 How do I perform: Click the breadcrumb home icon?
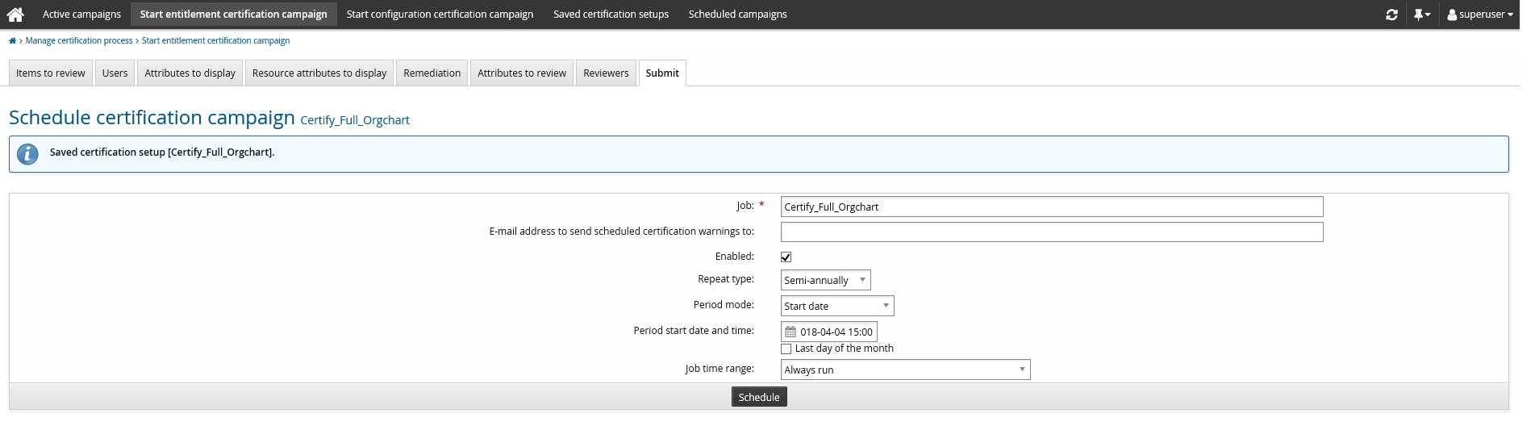[x=12, y=41]
